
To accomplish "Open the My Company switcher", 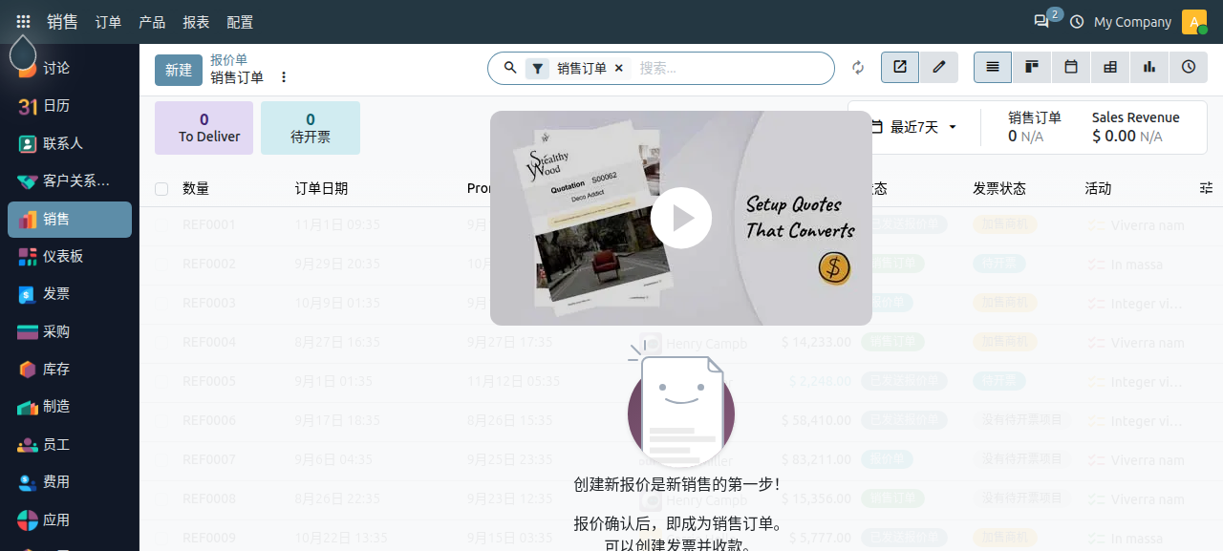I will point(1132,21).
